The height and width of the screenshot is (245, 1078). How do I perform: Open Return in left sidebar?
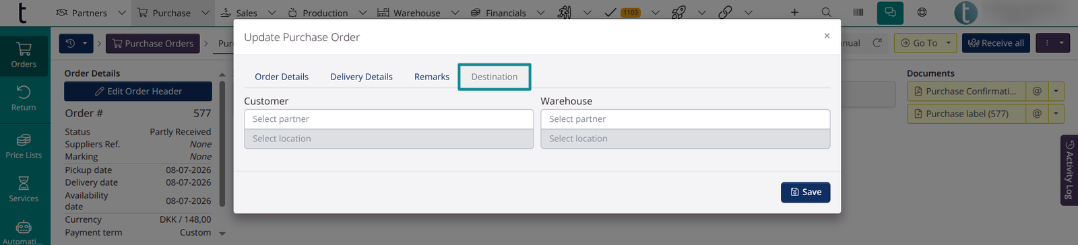point(24,98)
